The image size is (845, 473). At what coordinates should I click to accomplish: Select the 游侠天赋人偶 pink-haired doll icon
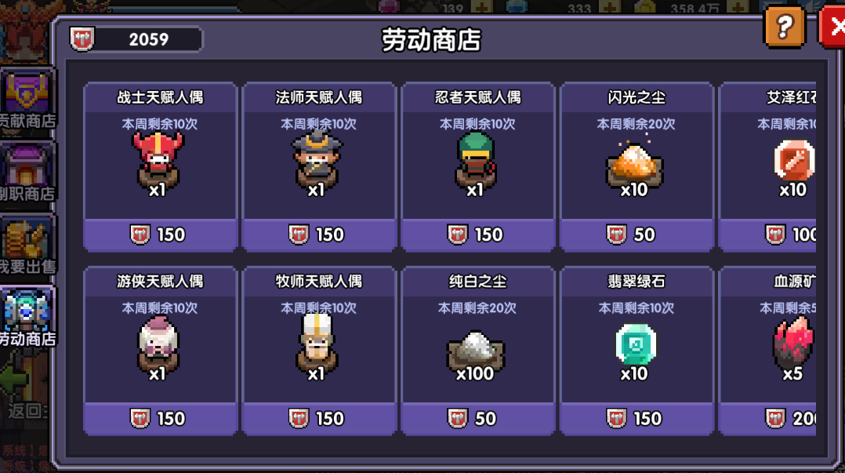(158, 344)
